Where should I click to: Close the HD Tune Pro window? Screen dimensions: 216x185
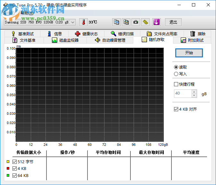click(208, 5)
